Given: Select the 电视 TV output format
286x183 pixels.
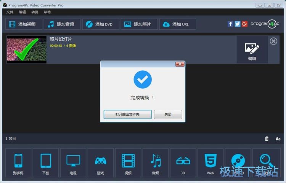Looking at the screenshot, I should coord(73,162).
